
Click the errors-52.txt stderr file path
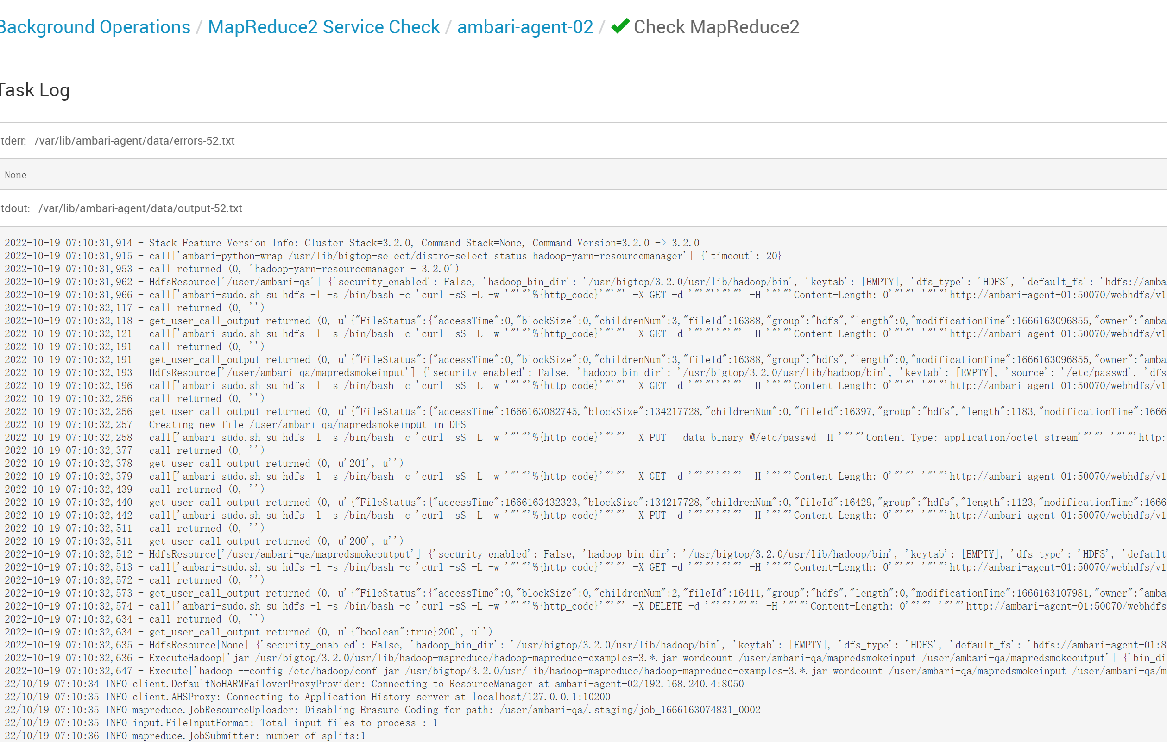pyautogui.click(x=134, y=140)
